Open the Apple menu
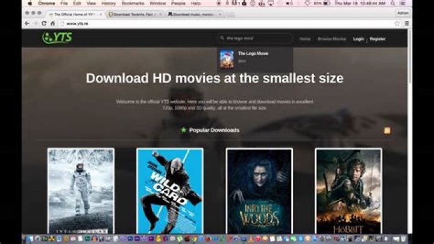This screenshot has width=434, height=244. pyautogui.click(x=30, y=4)
